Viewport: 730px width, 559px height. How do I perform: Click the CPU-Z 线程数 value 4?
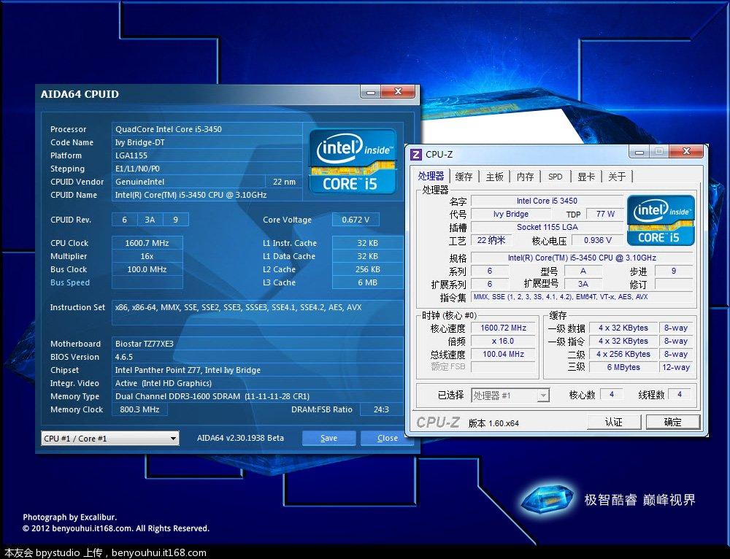coord(679,394)
